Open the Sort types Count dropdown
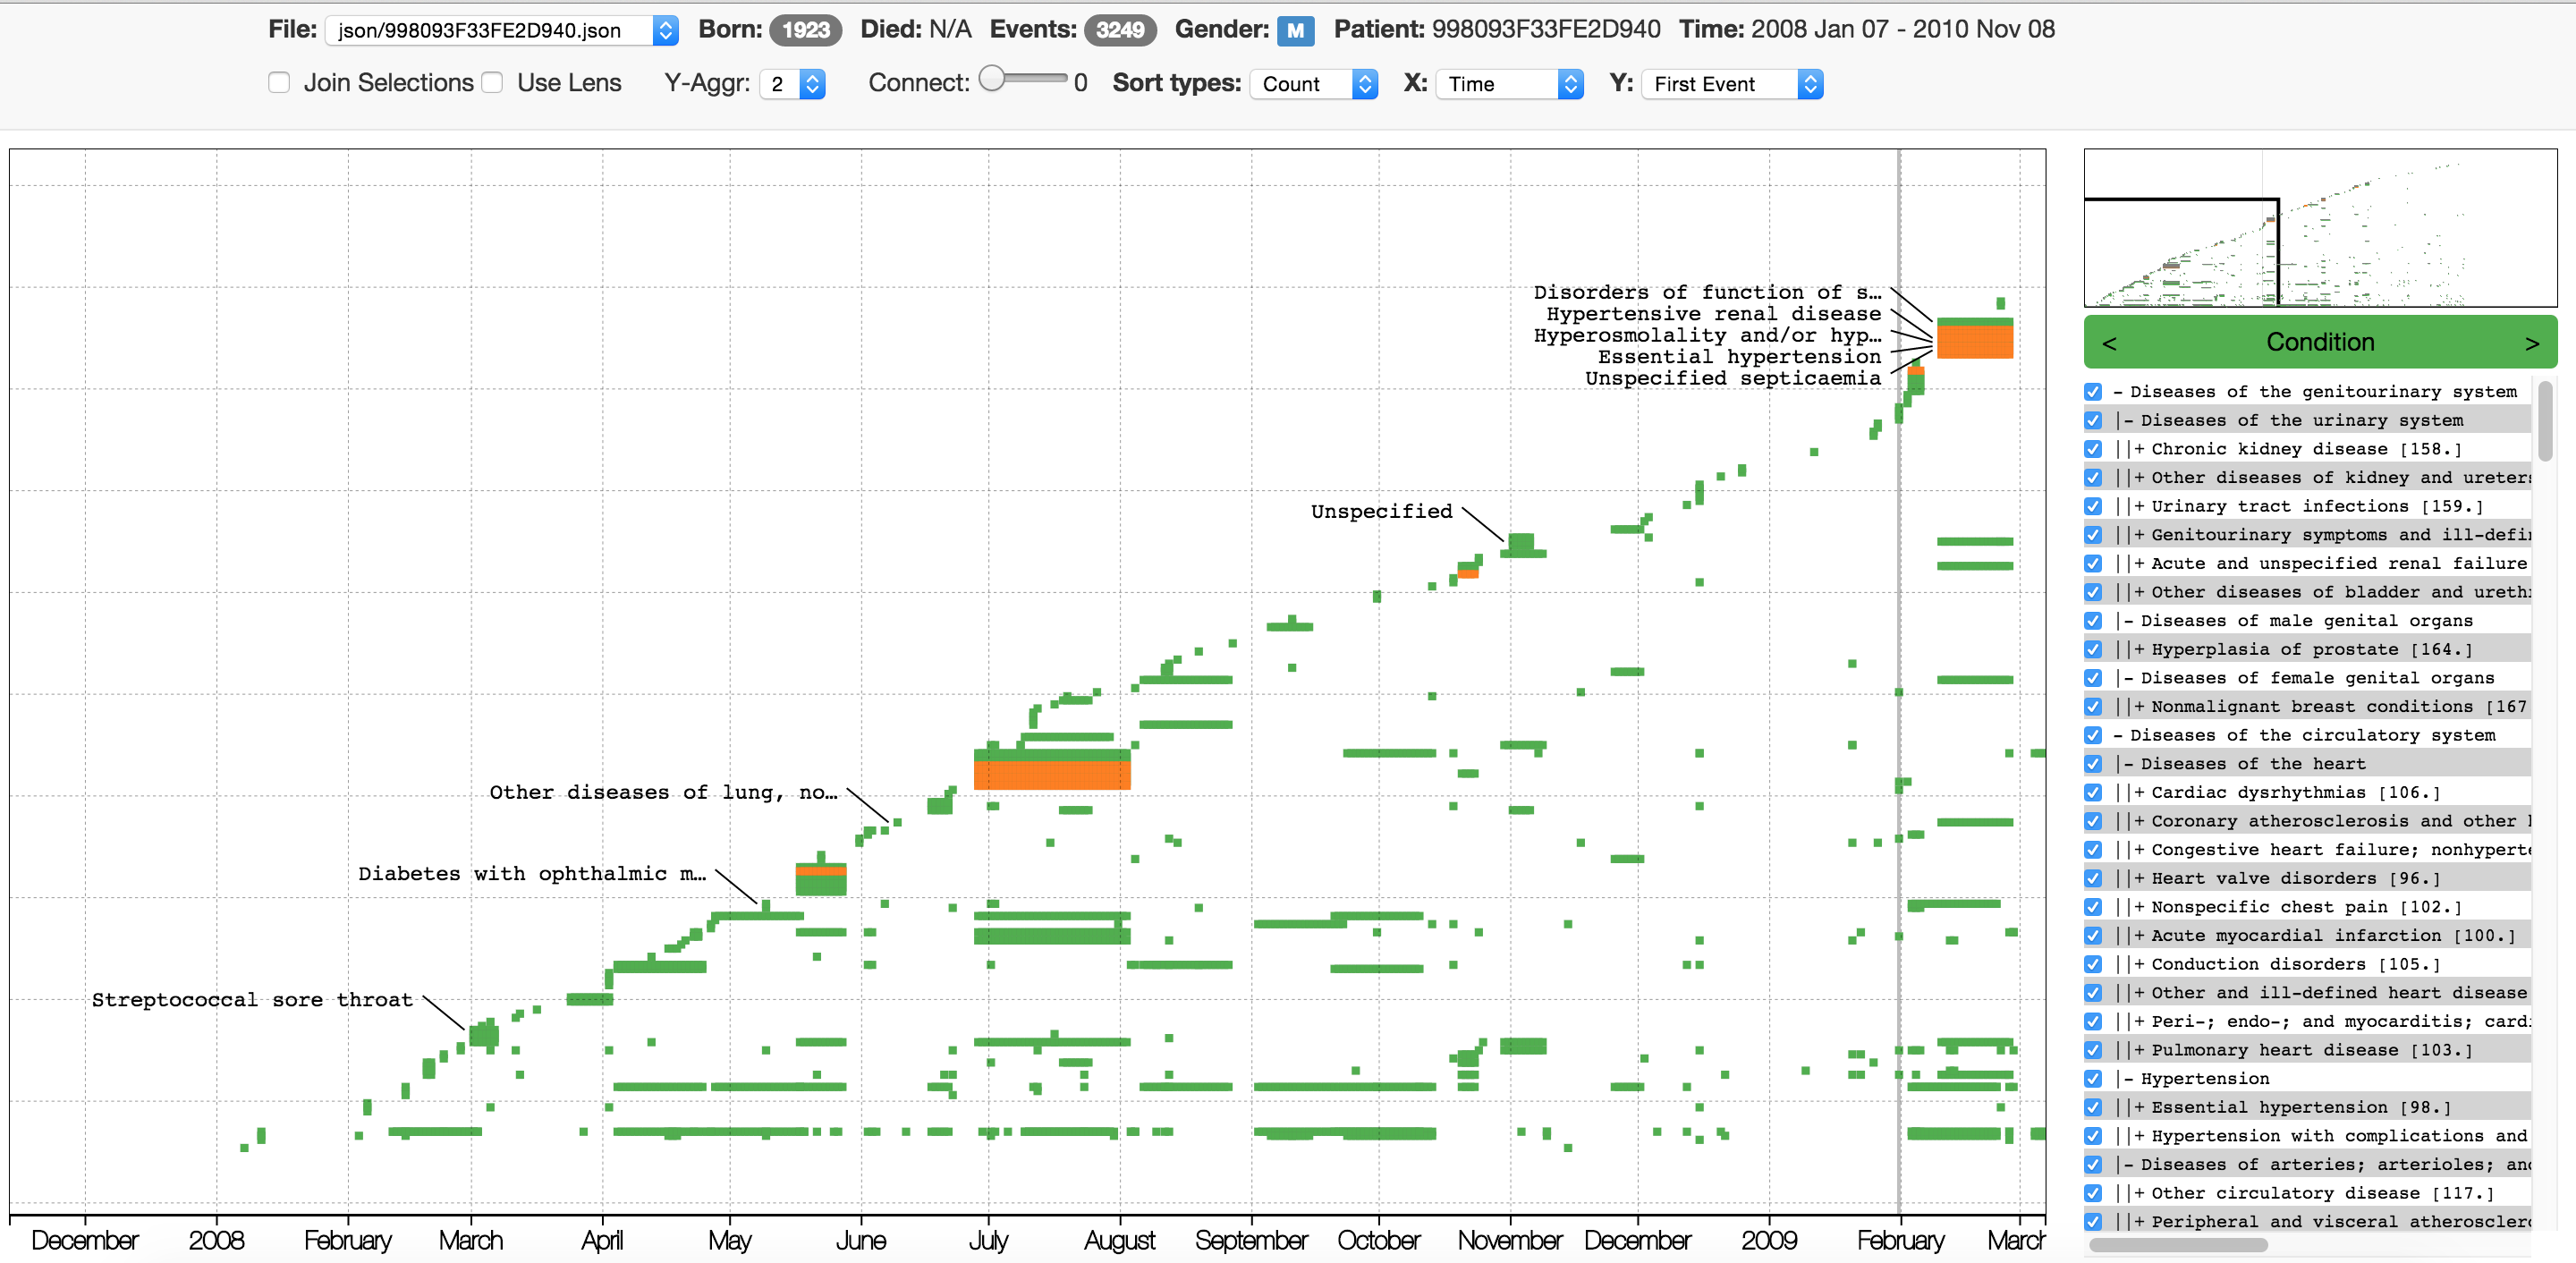The height and width of the screenshot is (1263, 2576). click(1313, 84)
